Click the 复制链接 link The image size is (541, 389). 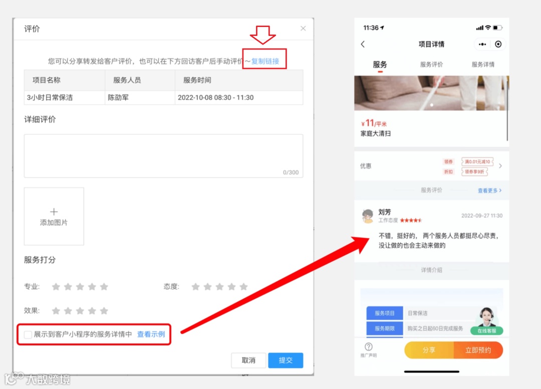point(265,61)
